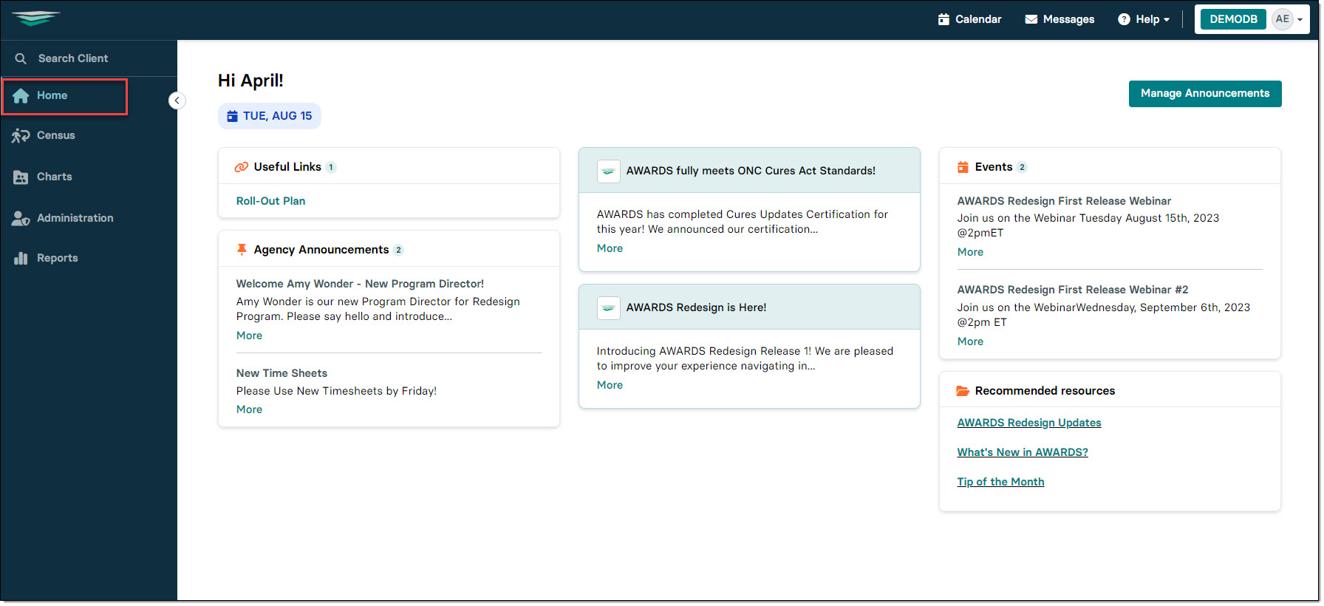
Task: Expand the user account dropdown caret
Action: pos(1300,20)
